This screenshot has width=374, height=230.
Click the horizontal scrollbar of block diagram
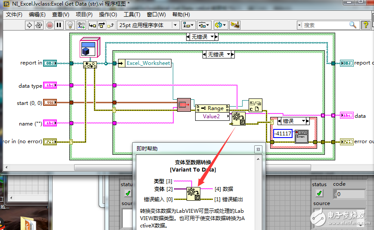pyautogui.click(x=192, y=167)
